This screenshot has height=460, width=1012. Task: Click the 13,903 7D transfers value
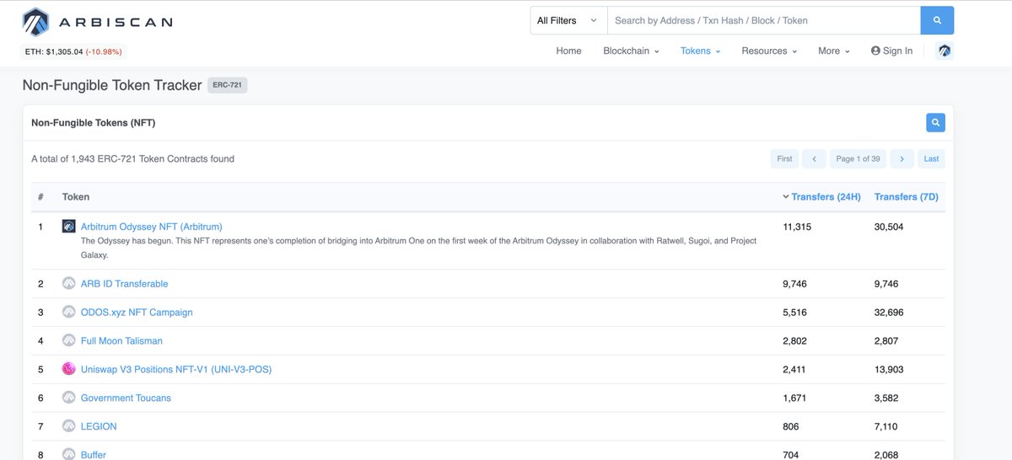tap(889, 370)
